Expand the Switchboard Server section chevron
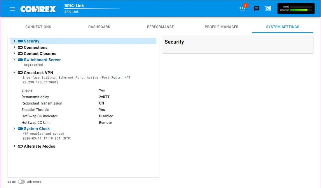321x188 pixels. [14, 60]
